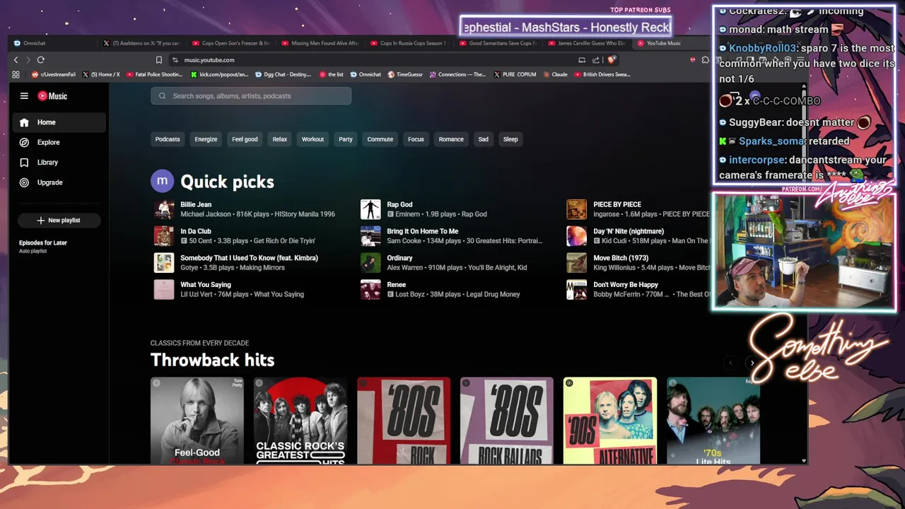Image resolution: width=905 pixels, height=509 pixels.
Task: Switch to Cops In Russia tab
Action: pyautogui.click(x=409, y=43)
